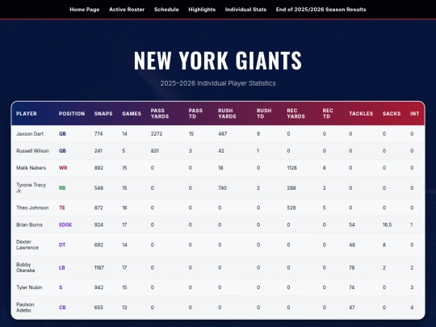Click Tyrone Tracy Jr.'s 740 rush yards

click(223, 188)
